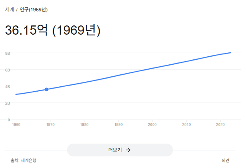This screenshot has height=168, width=246.
Task: Click the 1969 data point on the line
Action: pos(47,89)
